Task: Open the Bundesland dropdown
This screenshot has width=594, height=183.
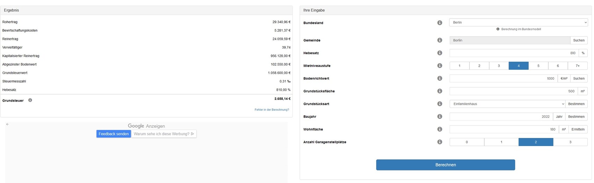Action: click(518, 23)
